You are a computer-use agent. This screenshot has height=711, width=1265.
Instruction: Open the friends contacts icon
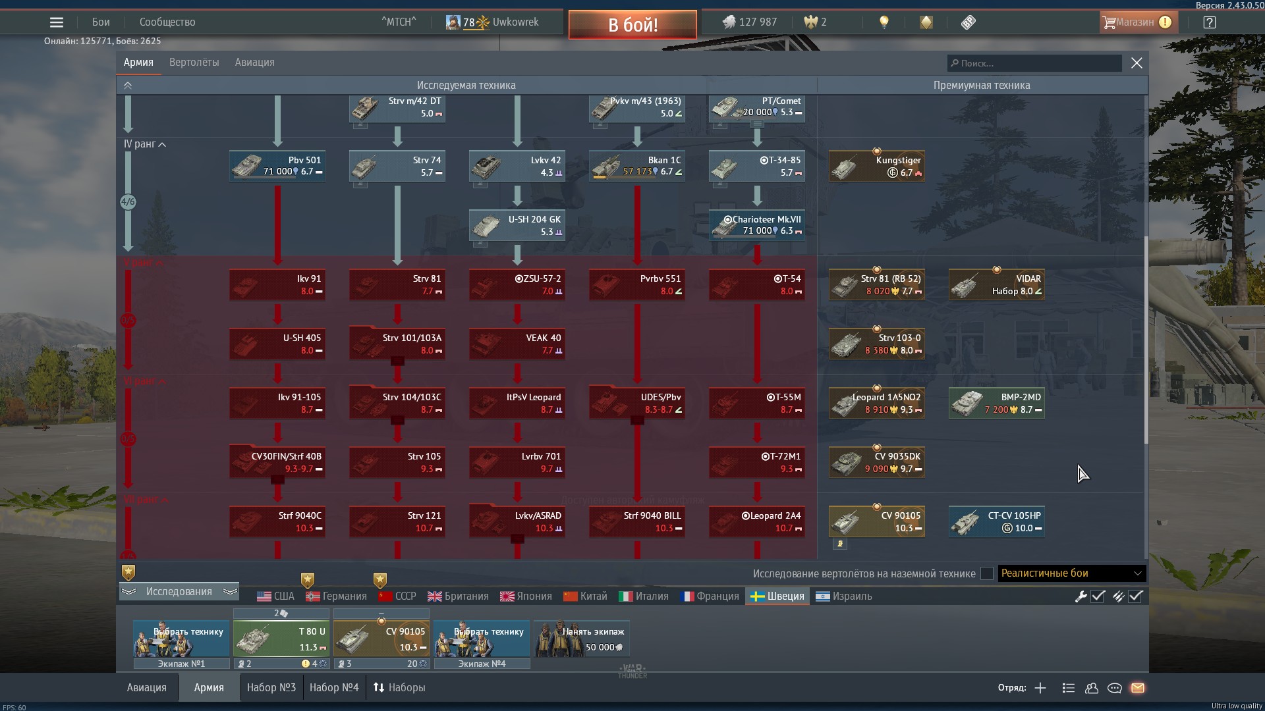click(1092, 688)
